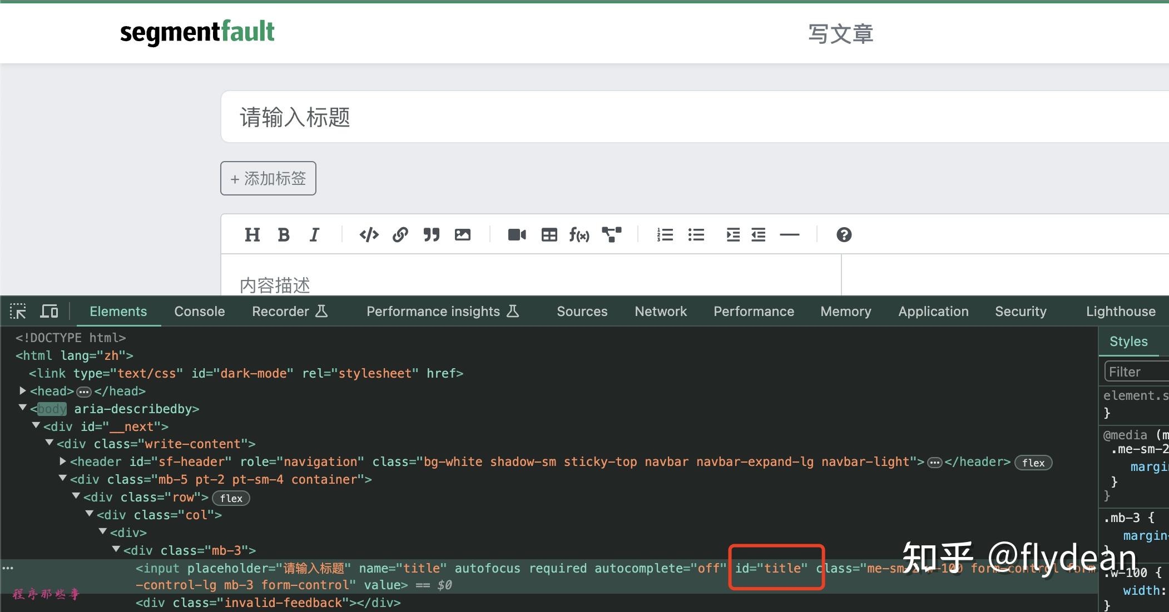Expand the head element in the DOM tree

click(23, 390)
